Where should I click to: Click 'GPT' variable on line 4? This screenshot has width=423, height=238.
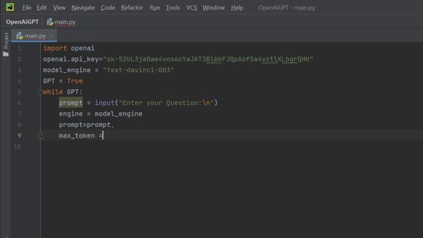pyautogui.click(x=49, y=81)
